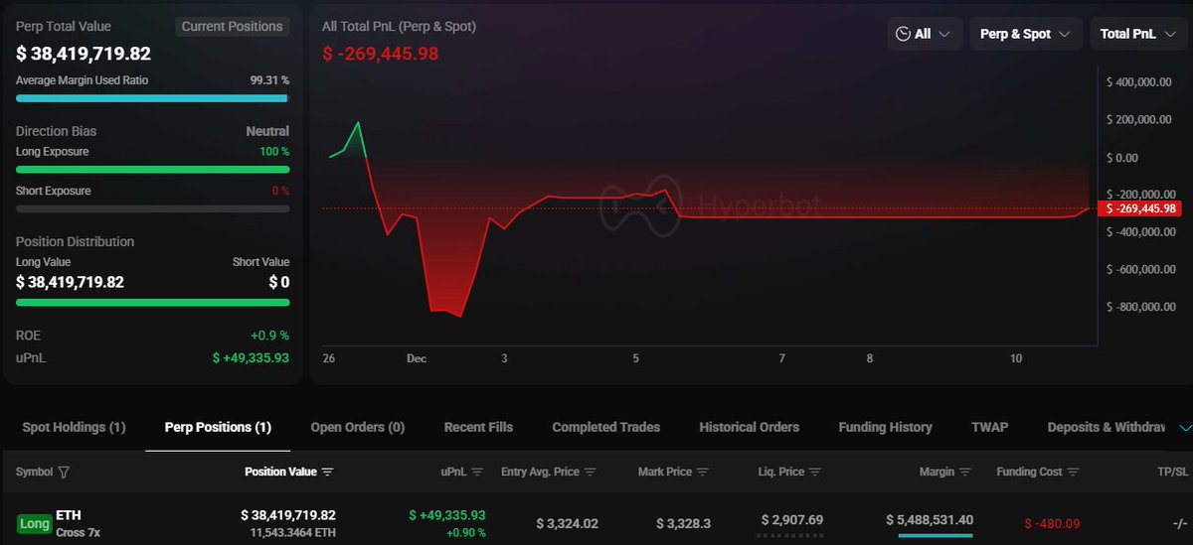Click the mark price $ 3,328.3

coord(684,523)
